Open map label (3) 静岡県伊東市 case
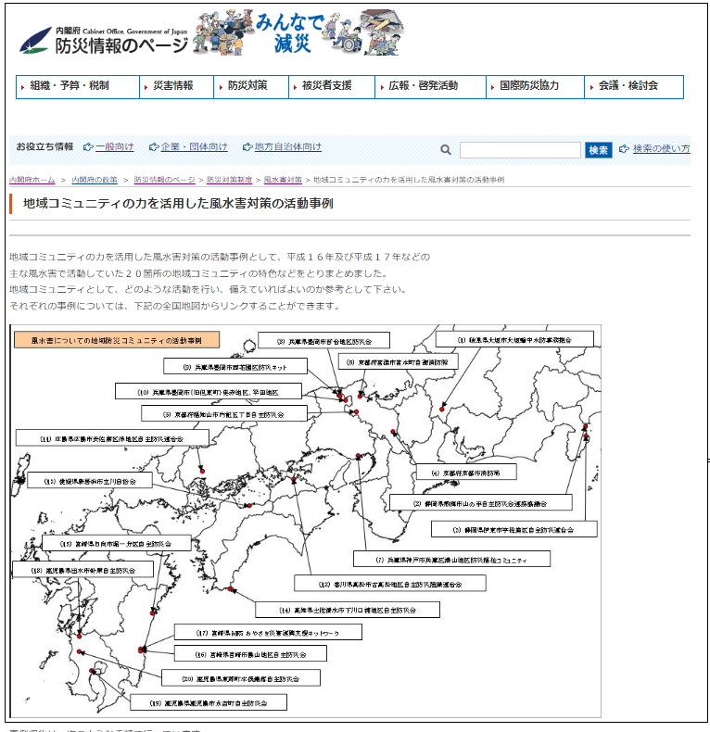The height and width of the screenshot is (732, 710). [513, 529]
